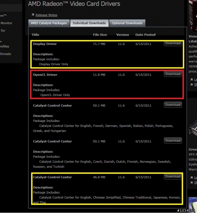Click the product box image at top right

tap(193, 16)
